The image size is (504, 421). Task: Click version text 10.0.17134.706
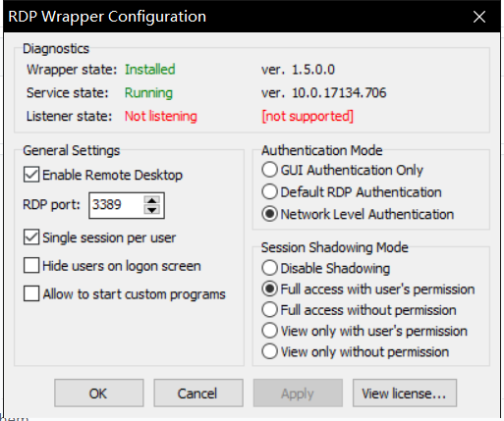click(x=339, y=93)
